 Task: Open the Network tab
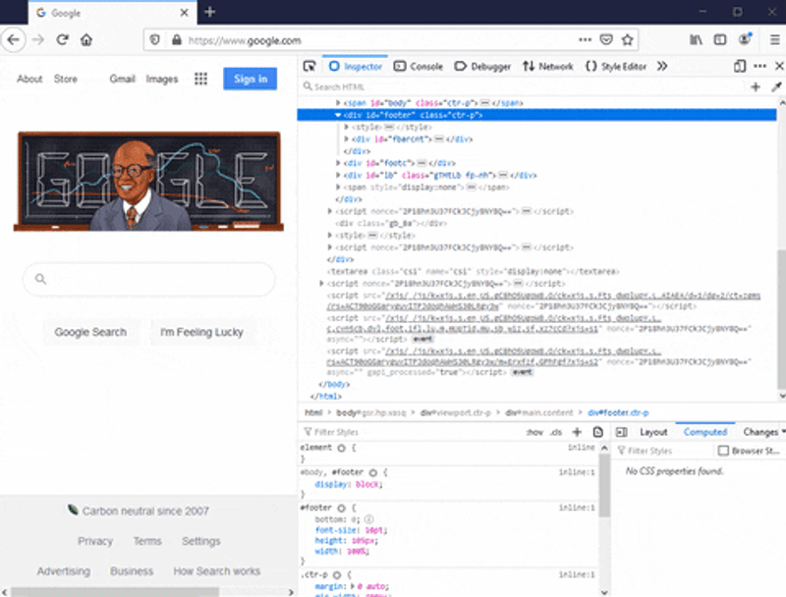tap(548, 66)
